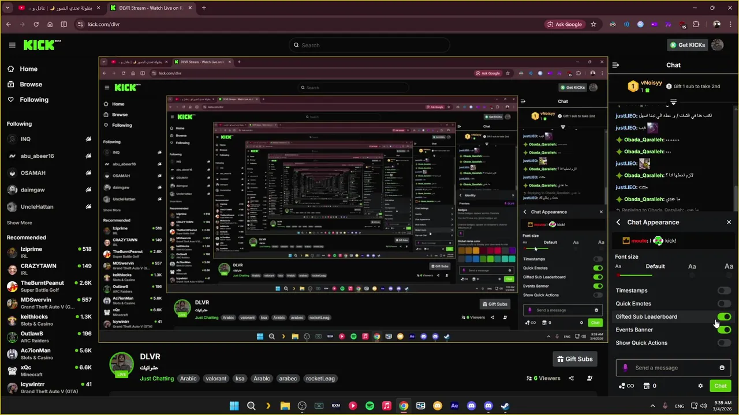Click the Kick search field
This screenshot has height=415, width=739.
(369, 45)
